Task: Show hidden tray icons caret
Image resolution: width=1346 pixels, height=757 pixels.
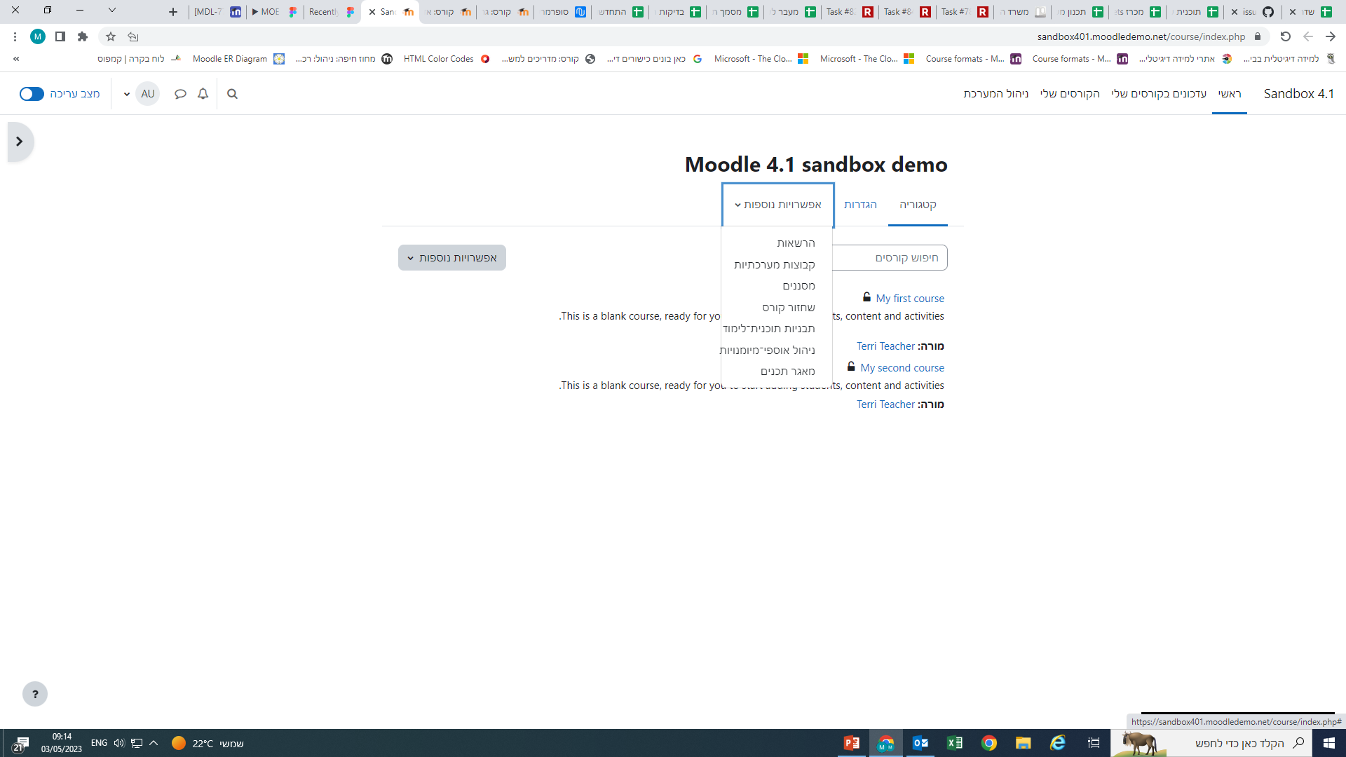Action: (154, 743)
